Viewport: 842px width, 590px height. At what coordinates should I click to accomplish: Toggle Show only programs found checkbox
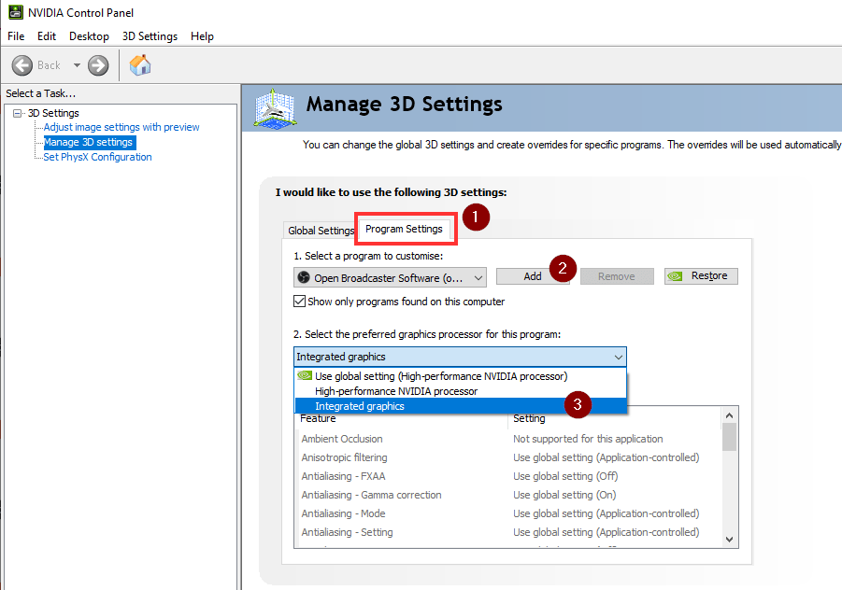299,302
